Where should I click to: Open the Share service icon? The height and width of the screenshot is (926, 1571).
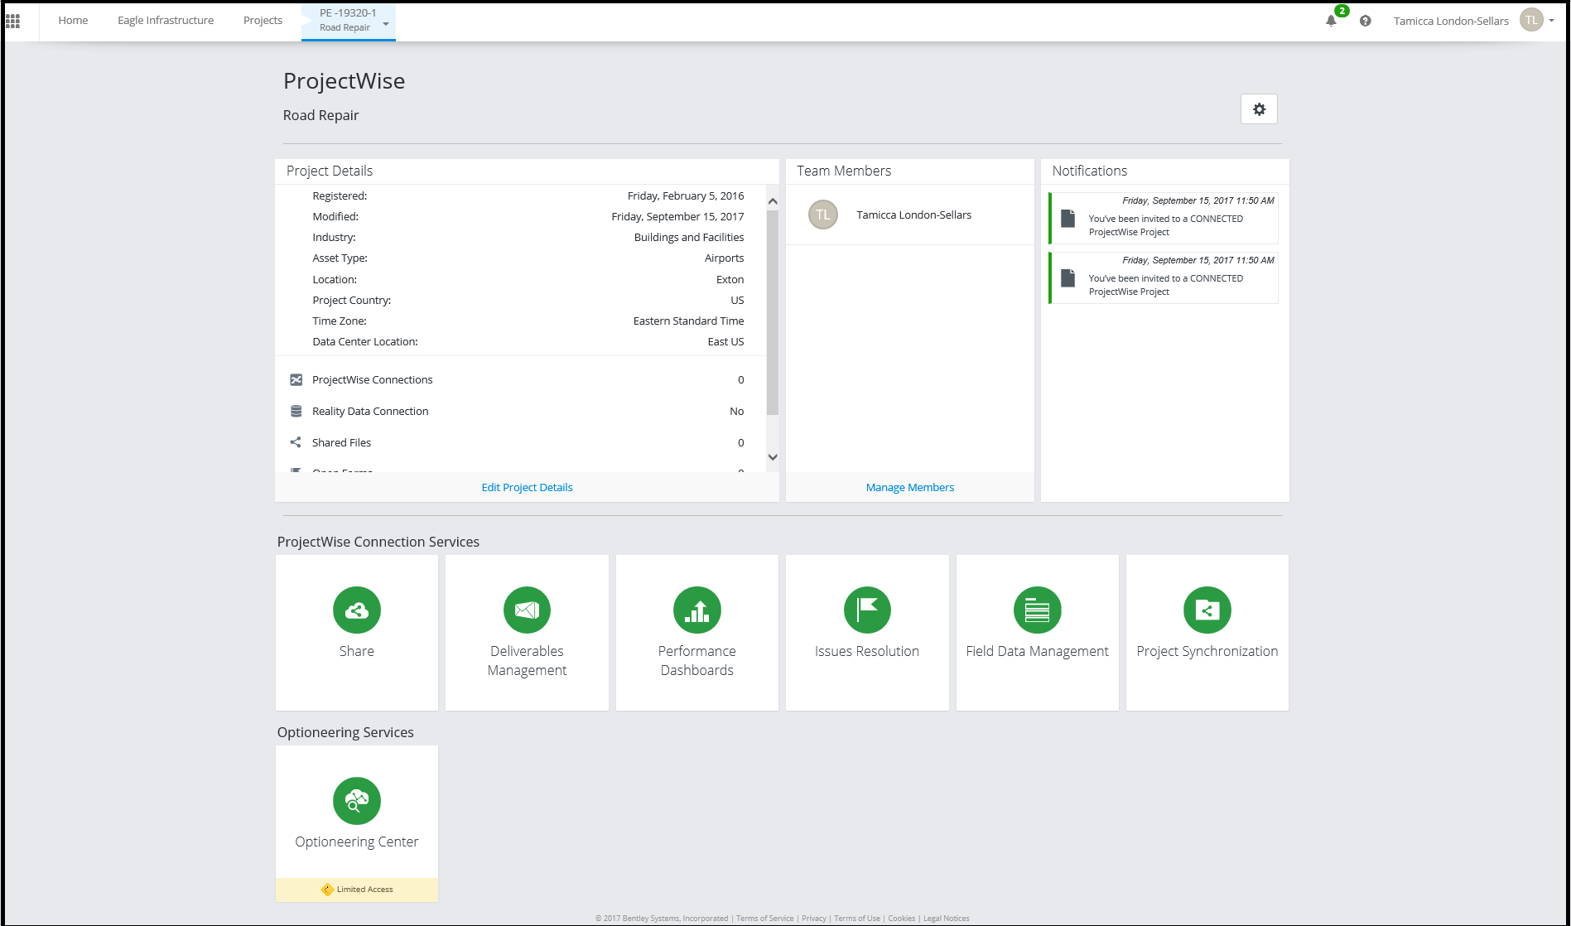(x=356, y=610)
